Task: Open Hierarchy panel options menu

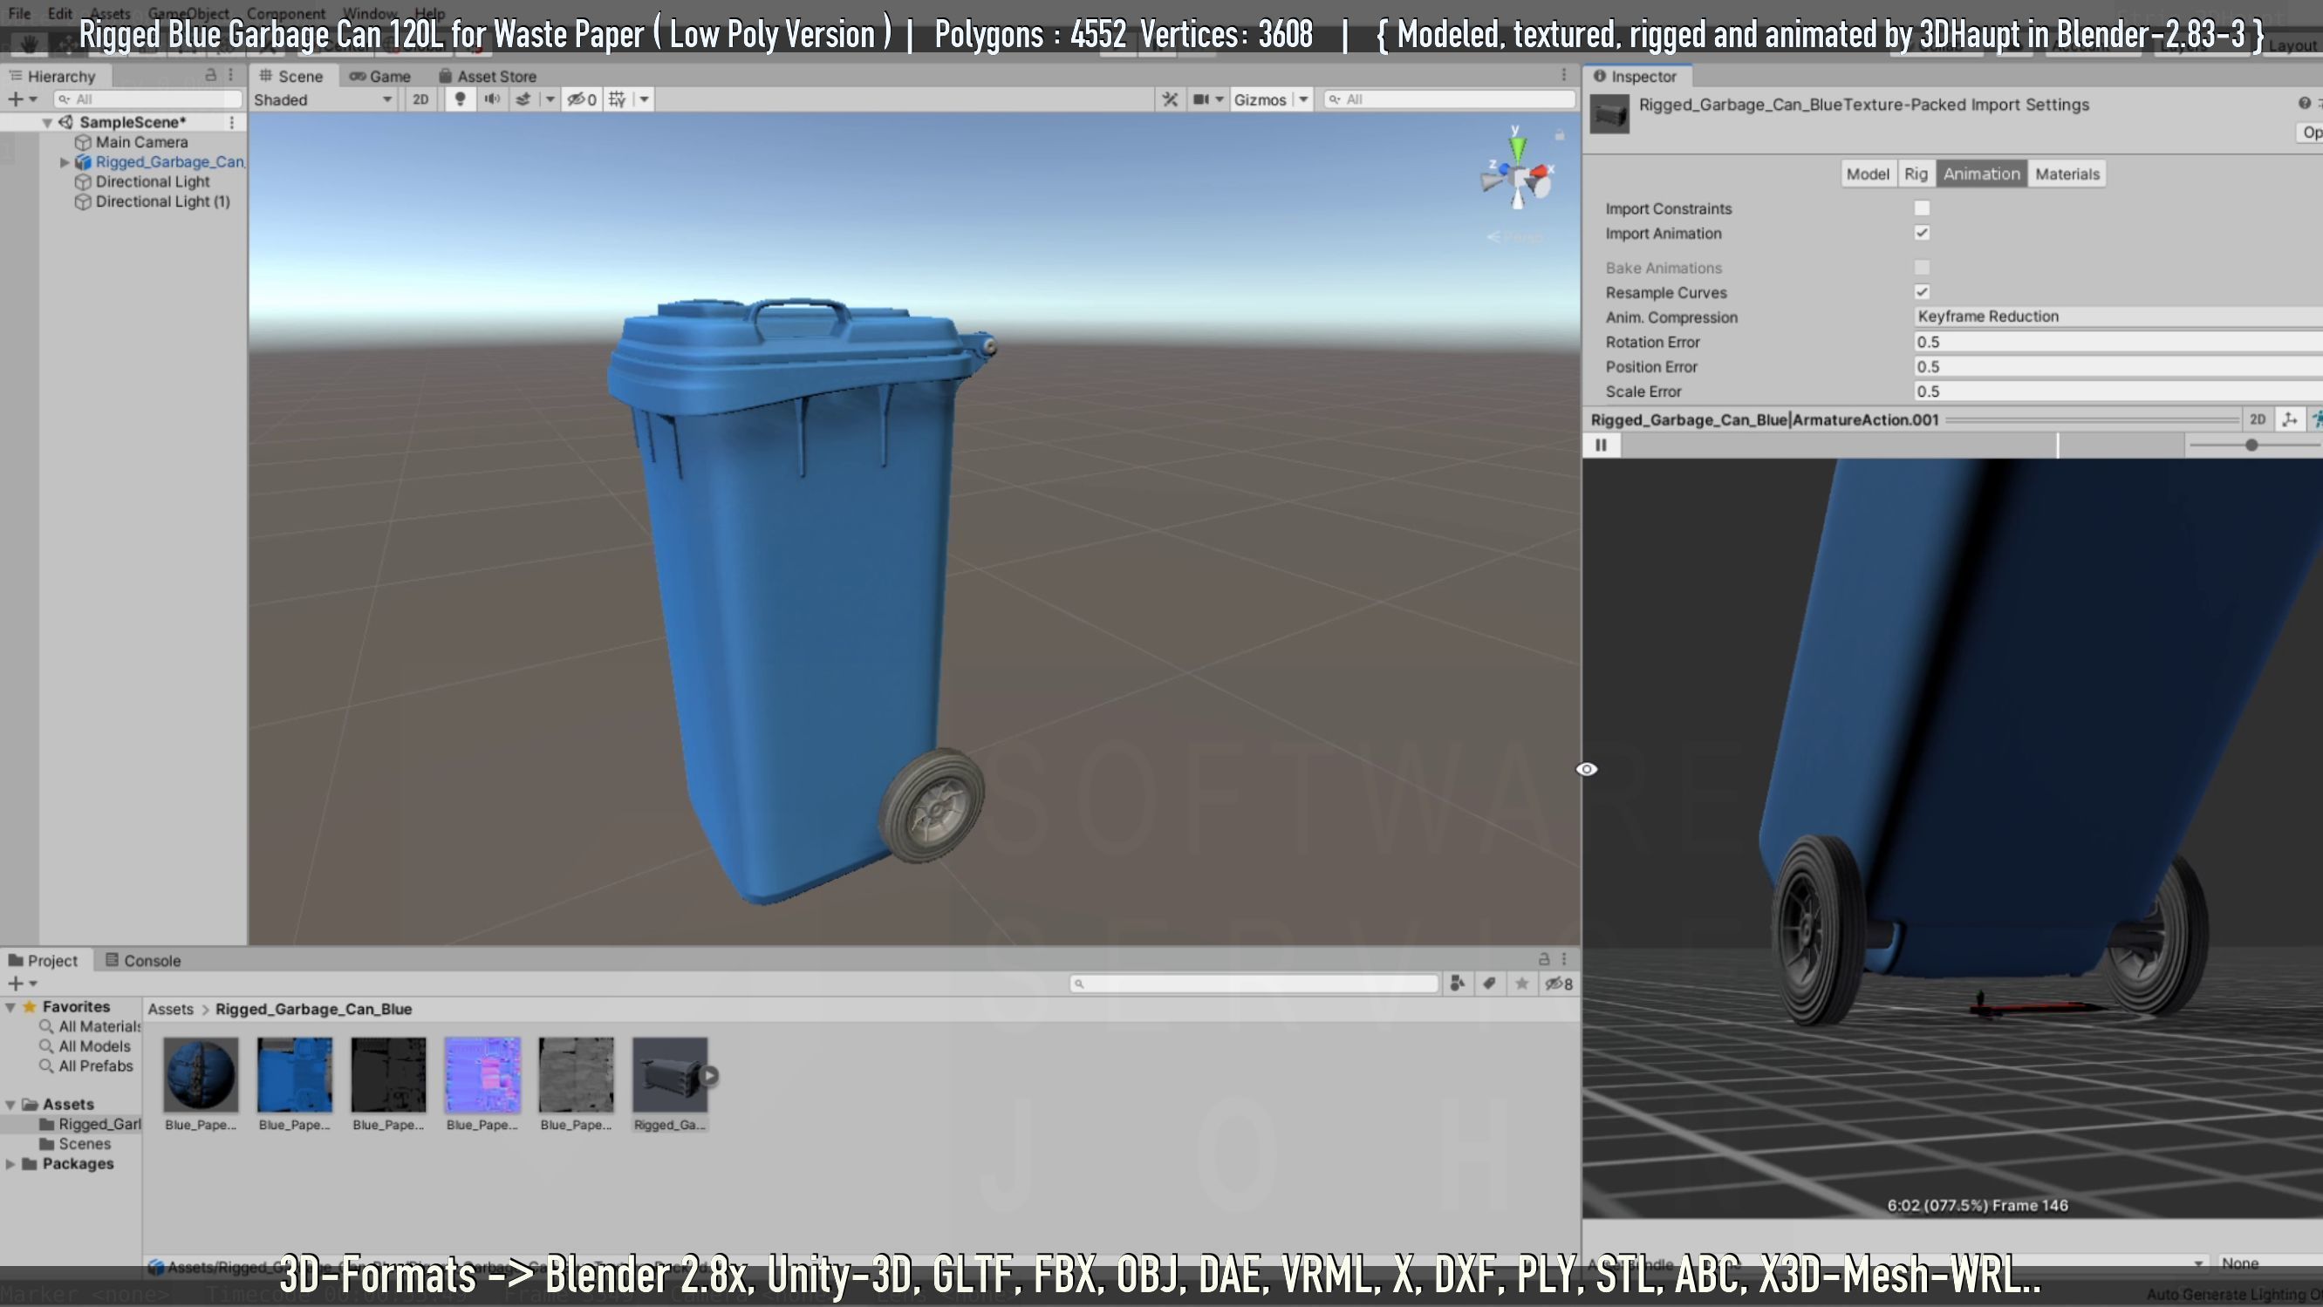Action: (x=231, y=76)
